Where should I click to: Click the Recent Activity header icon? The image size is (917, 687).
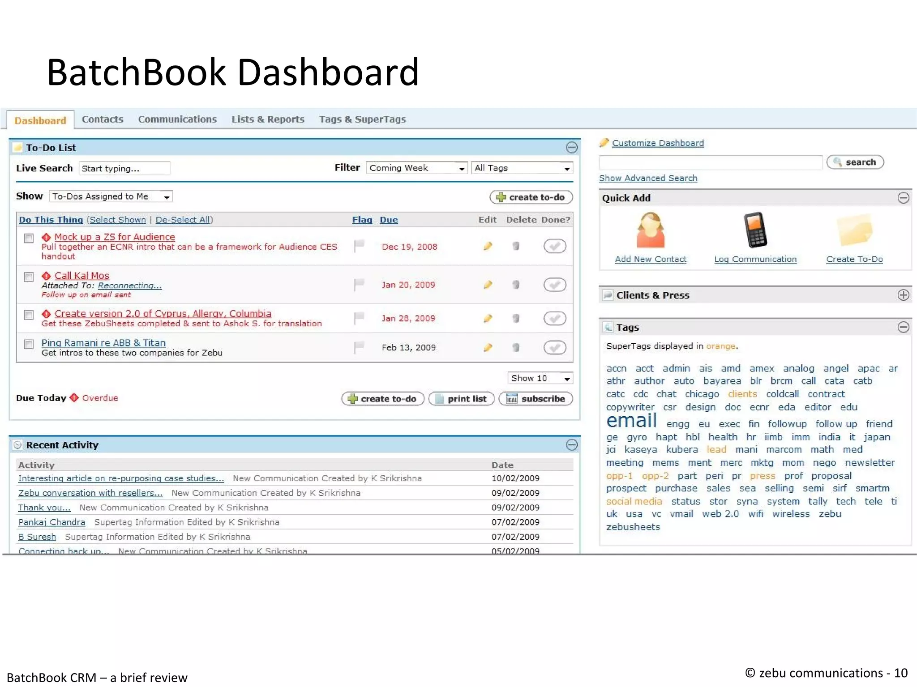coord(18,445)
